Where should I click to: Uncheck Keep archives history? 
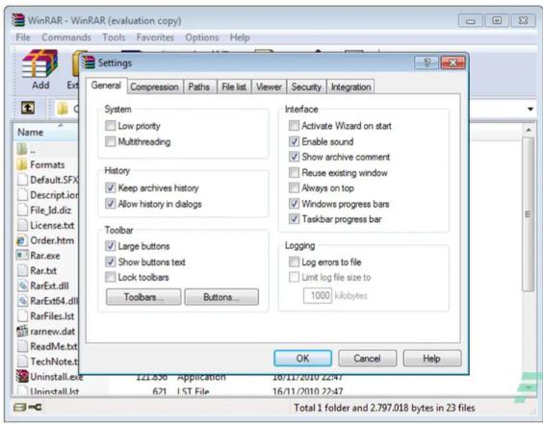pyautogui.click(x=110, y=187)
